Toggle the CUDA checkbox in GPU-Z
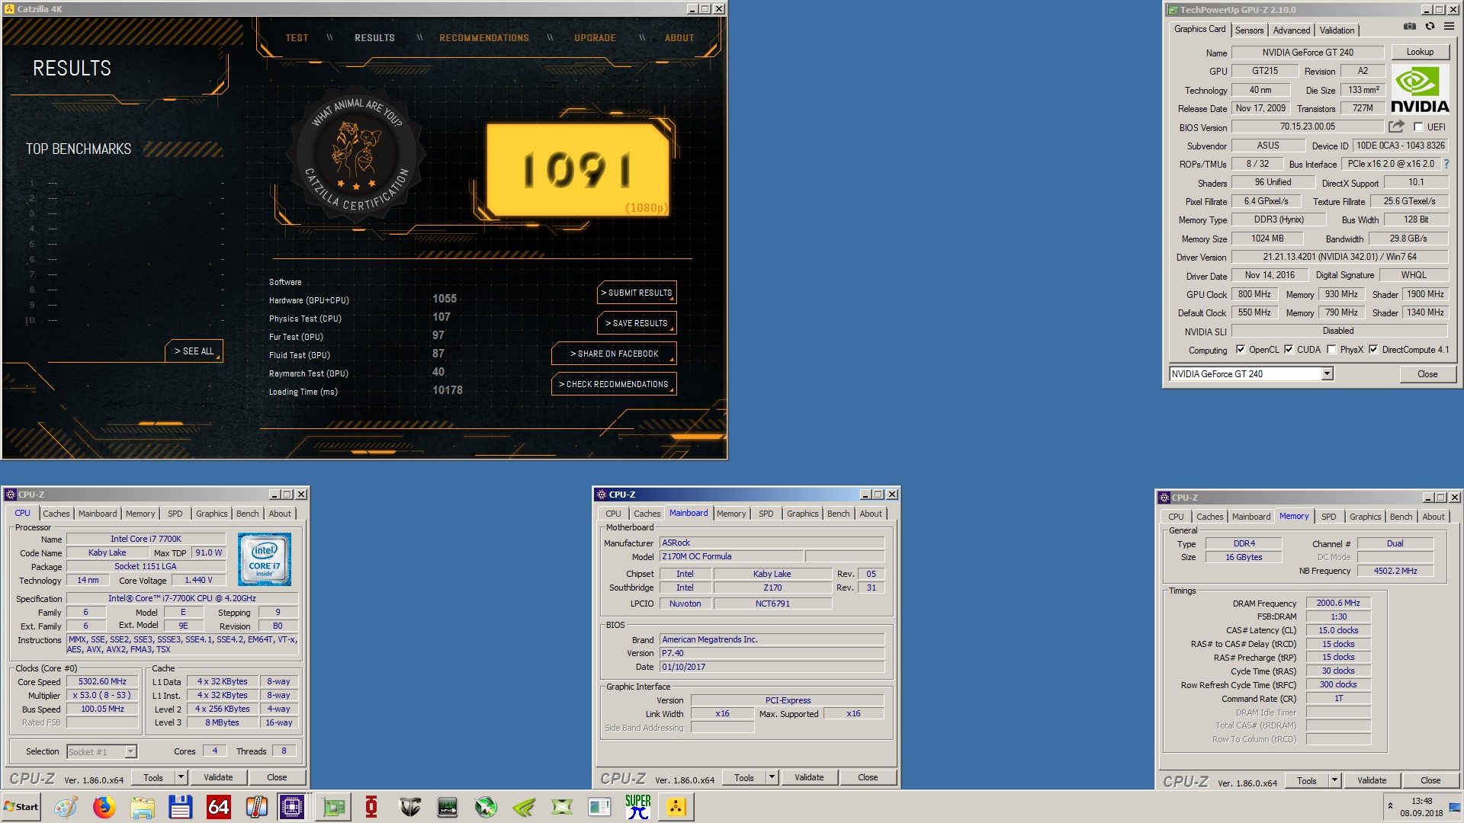 tap(1289, 350)
